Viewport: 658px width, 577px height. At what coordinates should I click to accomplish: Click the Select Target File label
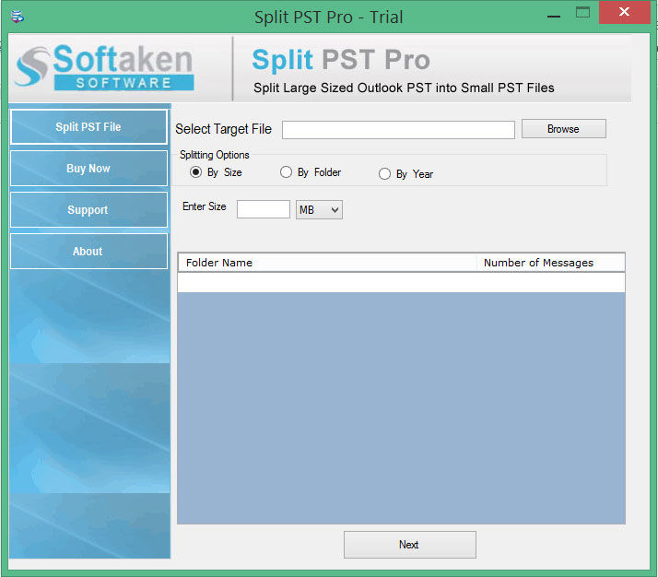[223, 129]
